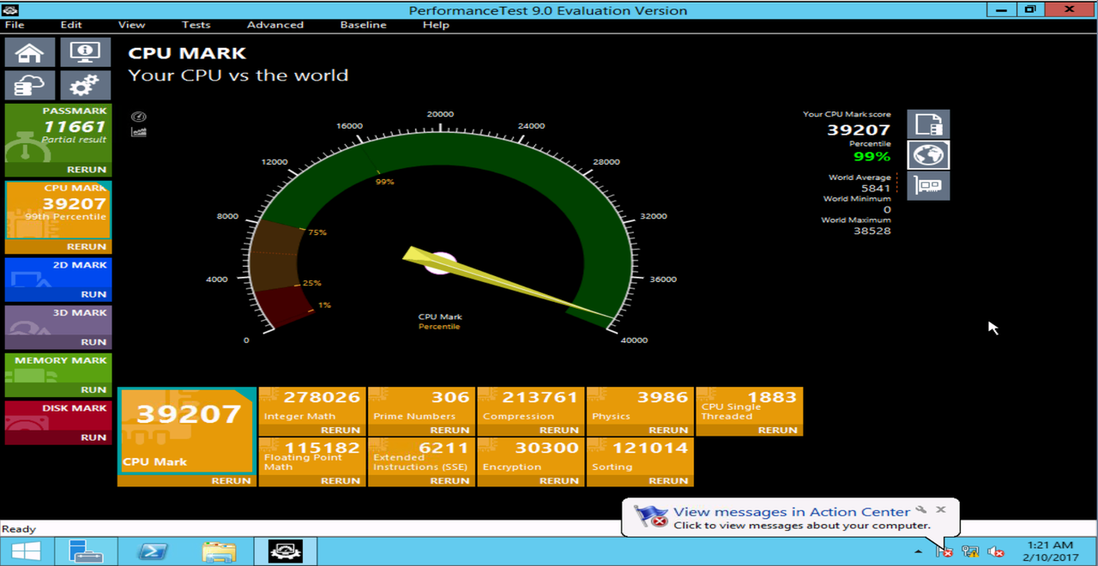Click the wrench icon in the notification balloon

click(921, 509)
